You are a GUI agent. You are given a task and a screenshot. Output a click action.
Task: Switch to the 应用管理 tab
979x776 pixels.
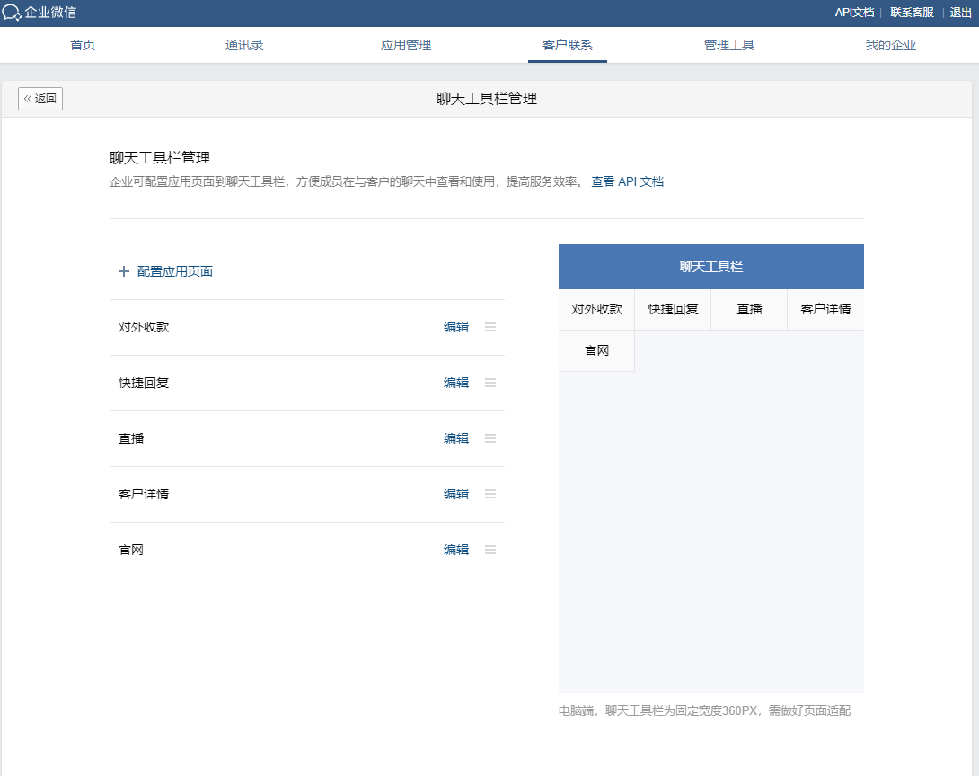(404, 44)
